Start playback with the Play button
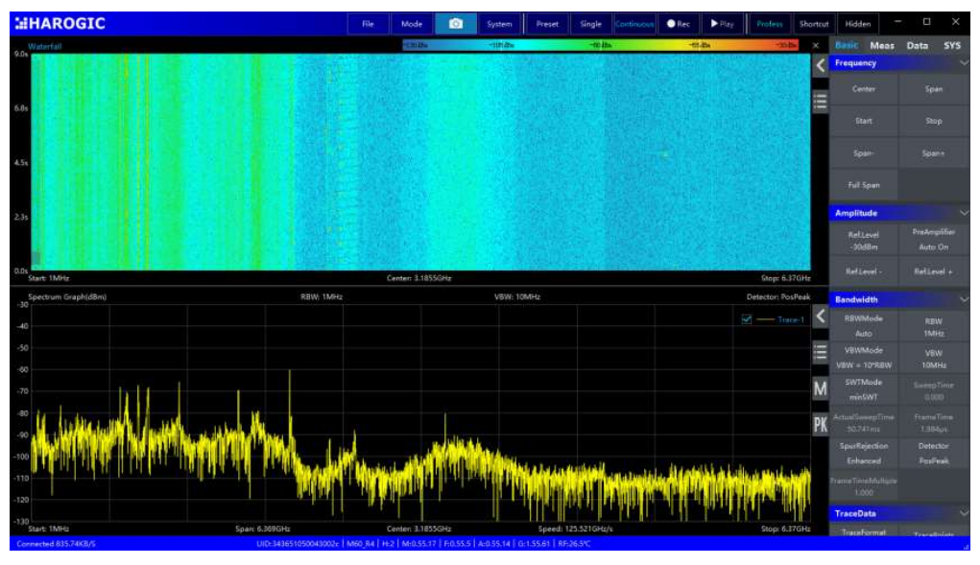The height and width of the screenshot is (565, 980). tap(722, 24)
